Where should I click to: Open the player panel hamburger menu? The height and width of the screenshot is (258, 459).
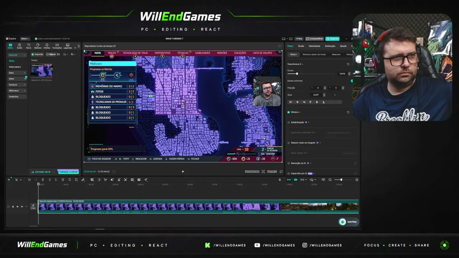(280, 46)
